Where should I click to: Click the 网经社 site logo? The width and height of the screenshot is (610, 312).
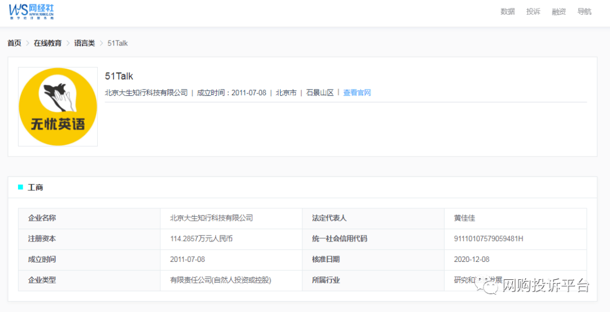(x=32, y=12)
